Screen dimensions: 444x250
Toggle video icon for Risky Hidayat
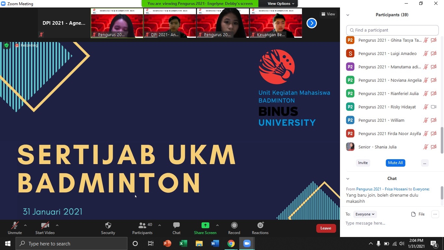434,107
